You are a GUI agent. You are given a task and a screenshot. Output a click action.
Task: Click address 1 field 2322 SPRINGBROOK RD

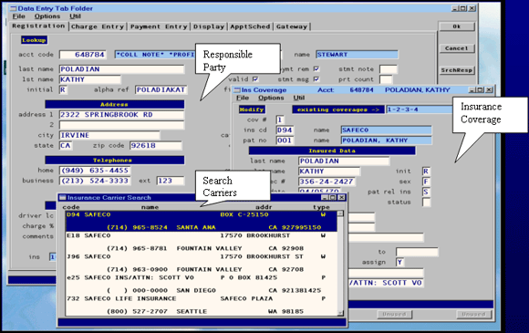pos(121,115)
